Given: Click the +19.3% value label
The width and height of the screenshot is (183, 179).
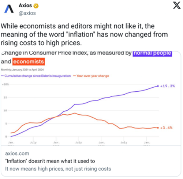Looking at the screenshot, I should click(168, 86).
